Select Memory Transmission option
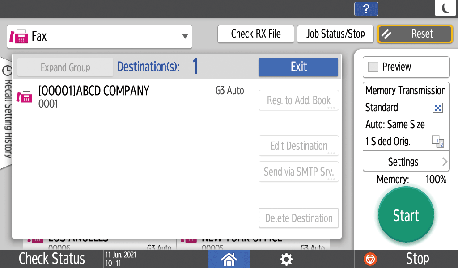The width and height of the screenshot is (458, 268). tap(405, 91)
